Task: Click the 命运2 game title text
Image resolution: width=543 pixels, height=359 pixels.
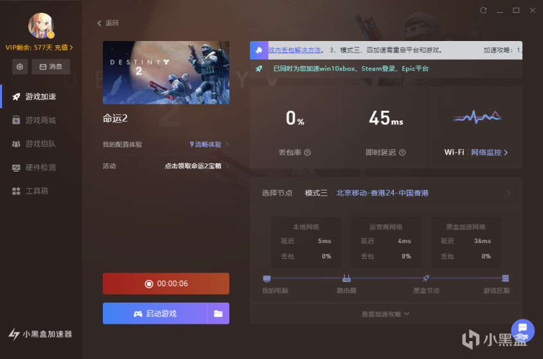Action: [x=115, y=119]
